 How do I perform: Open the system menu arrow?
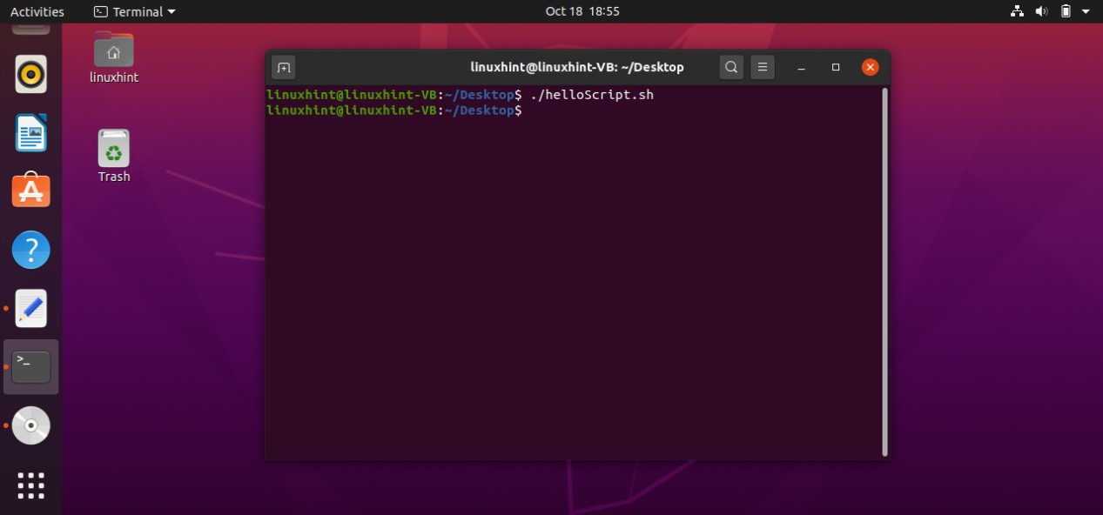1086,12
